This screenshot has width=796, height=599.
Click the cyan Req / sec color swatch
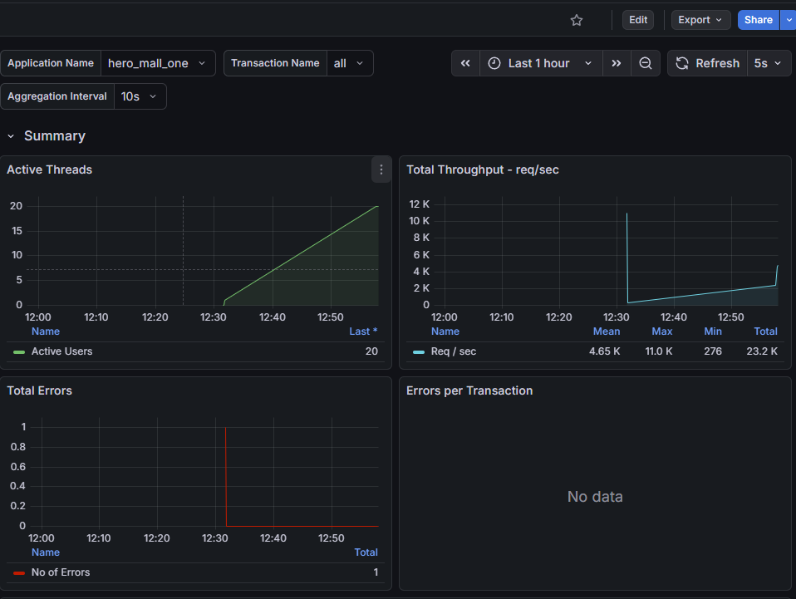[418, 351]
